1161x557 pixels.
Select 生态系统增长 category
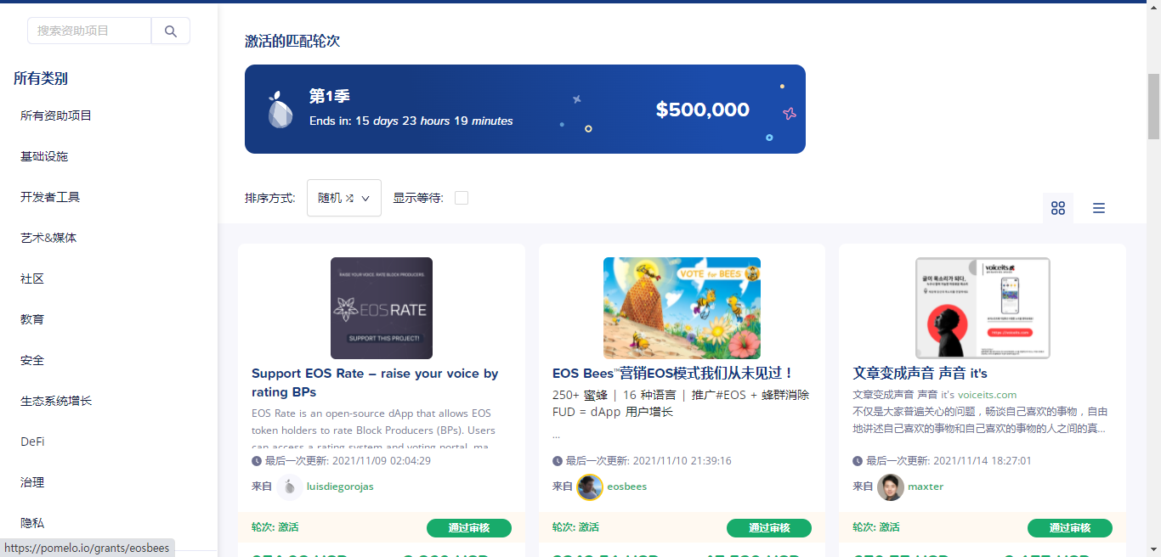pyautogui.click(x=56, y=401)
